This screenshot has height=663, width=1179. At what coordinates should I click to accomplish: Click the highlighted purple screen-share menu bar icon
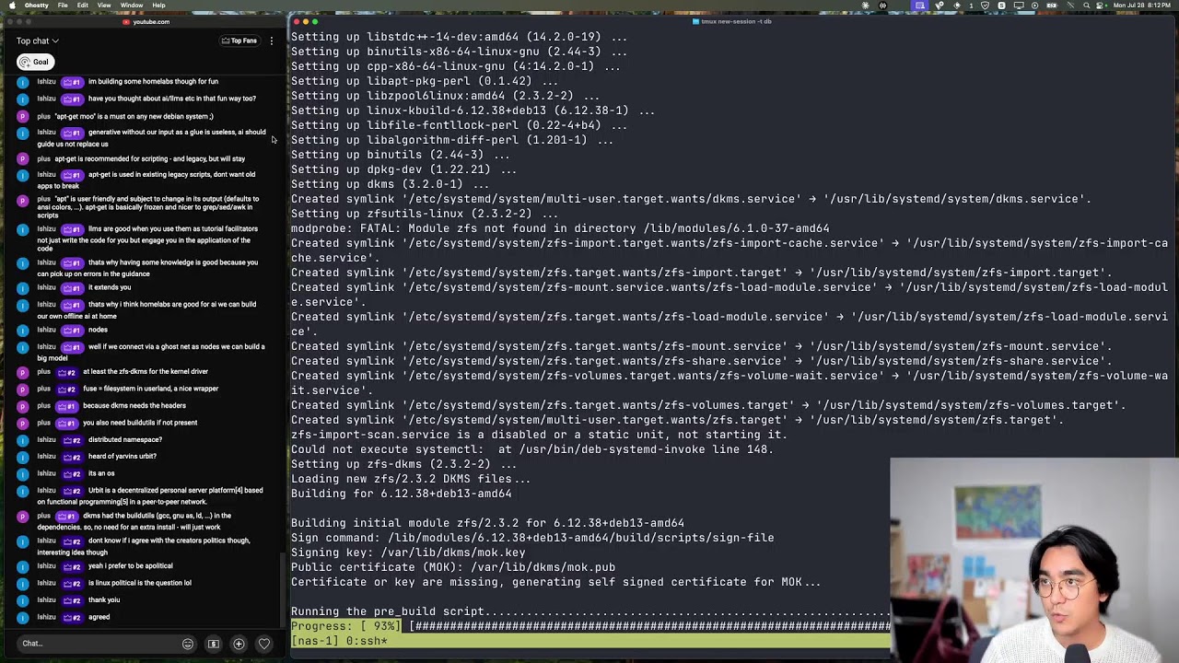pyautogui.click(x=920, y=6)
